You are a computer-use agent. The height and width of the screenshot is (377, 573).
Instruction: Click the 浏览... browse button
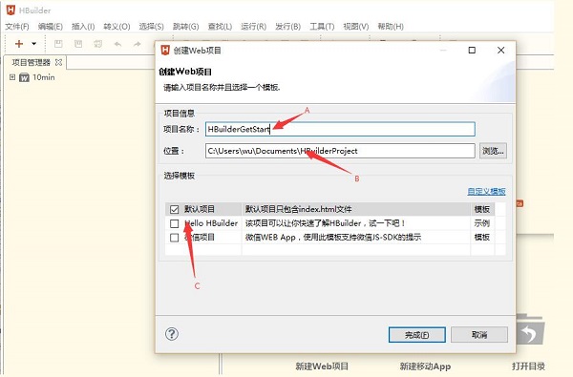click(493, 151)
